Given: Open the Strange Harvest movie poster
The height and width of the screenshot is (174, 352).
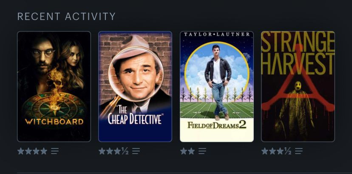Looking at the screenshot, I should 298,86.
